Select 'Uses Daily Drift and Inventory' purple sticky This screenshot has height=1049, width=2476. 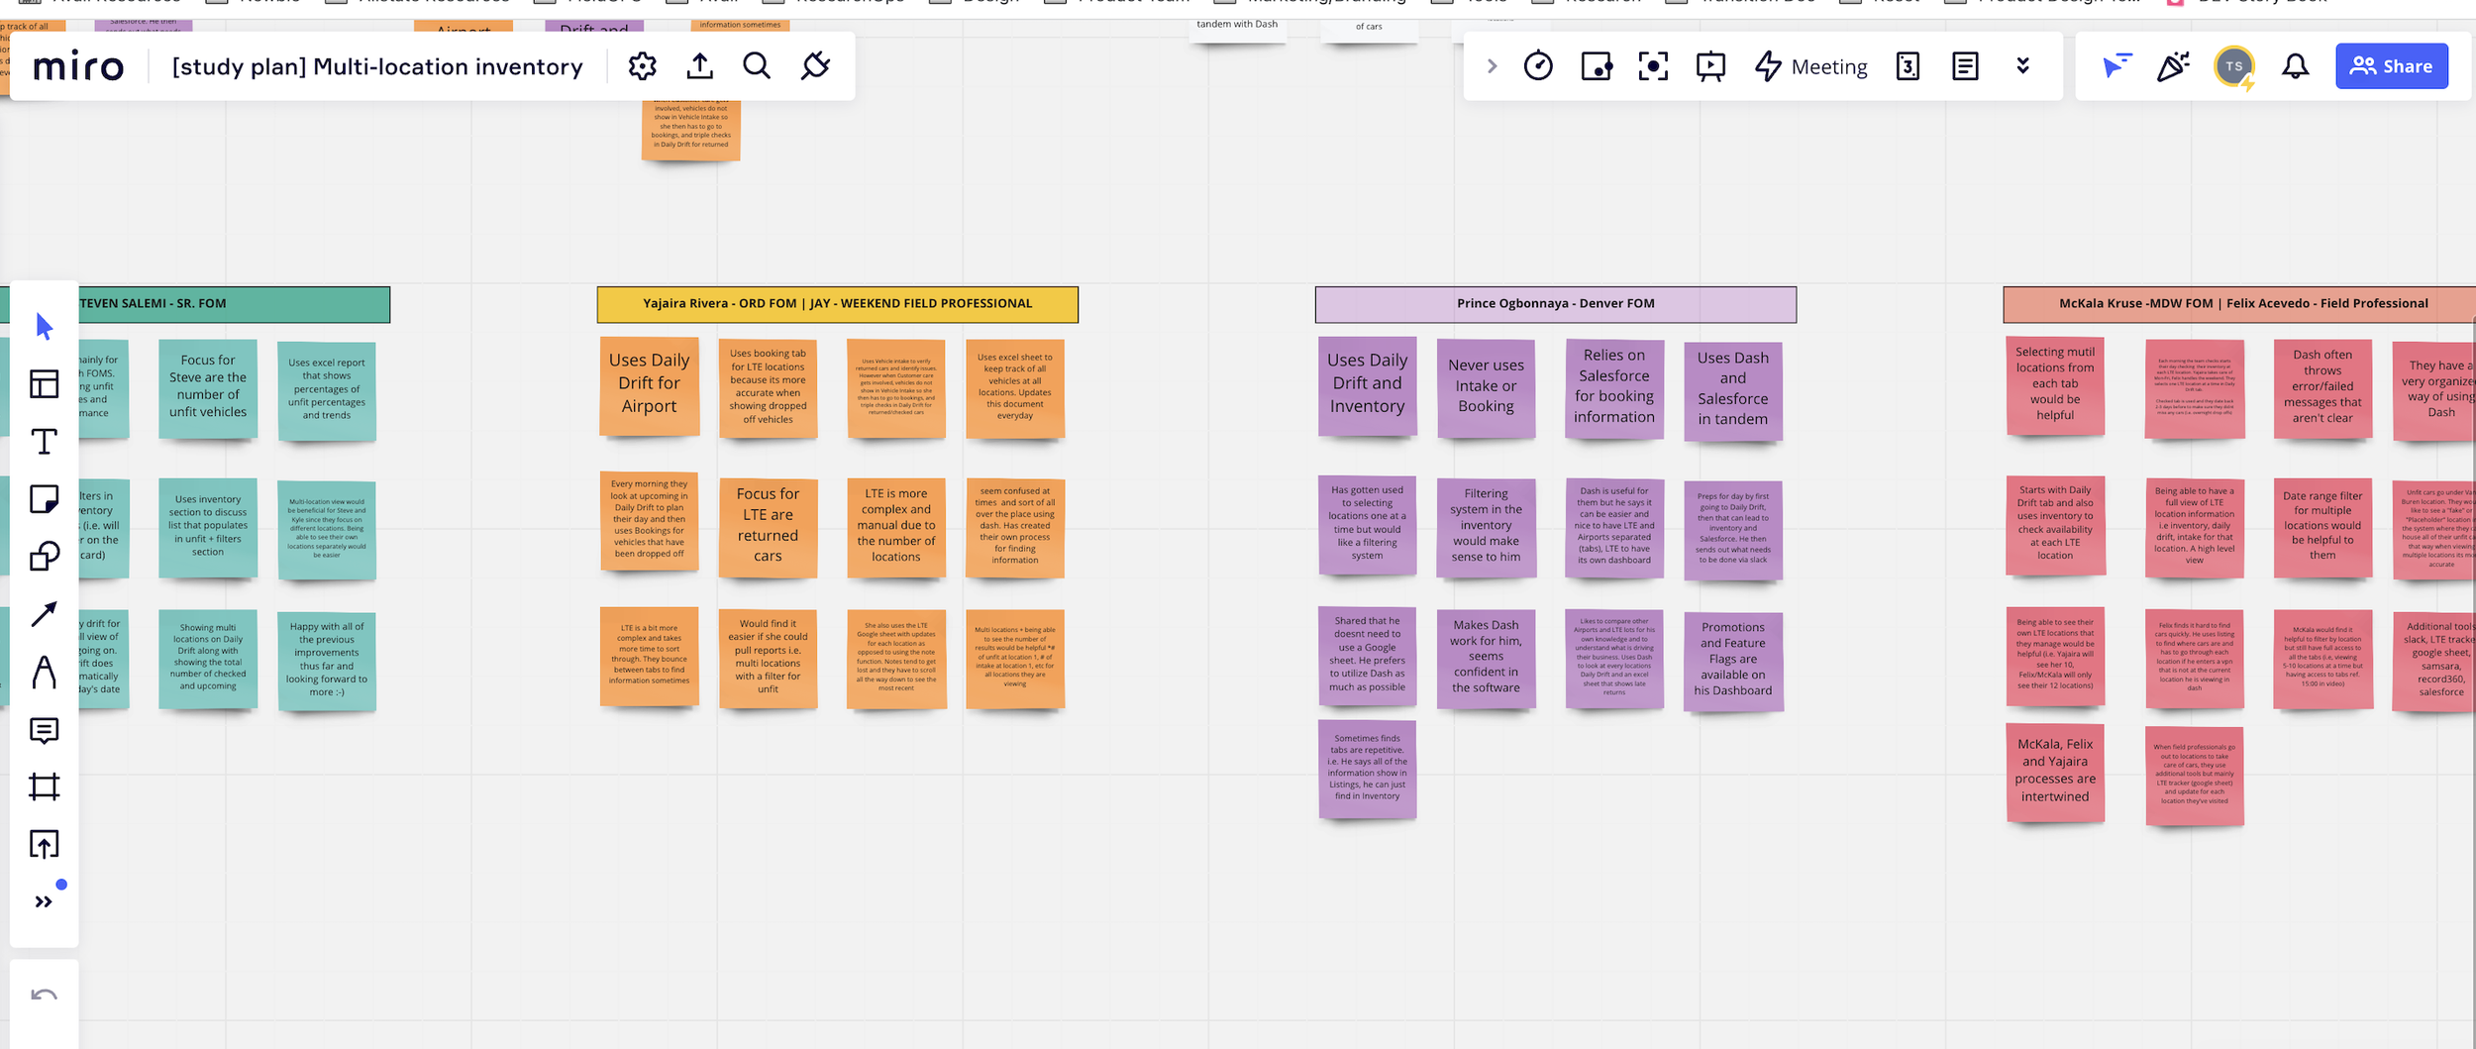click(1367, 386)
